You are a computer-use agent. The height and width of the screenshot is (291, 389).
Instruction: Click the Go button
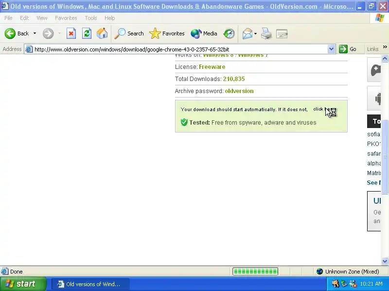pos(348,49)
